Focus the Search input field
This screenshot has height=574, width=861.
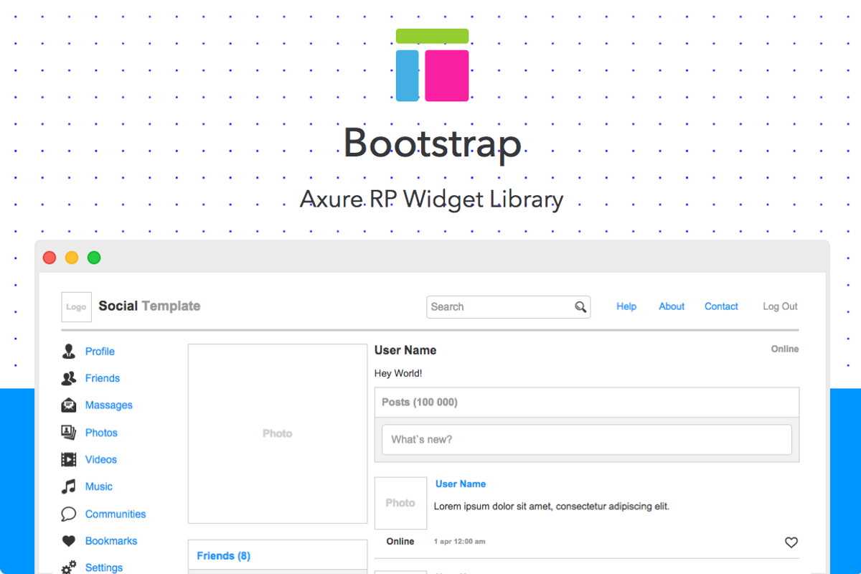point(509,307)
